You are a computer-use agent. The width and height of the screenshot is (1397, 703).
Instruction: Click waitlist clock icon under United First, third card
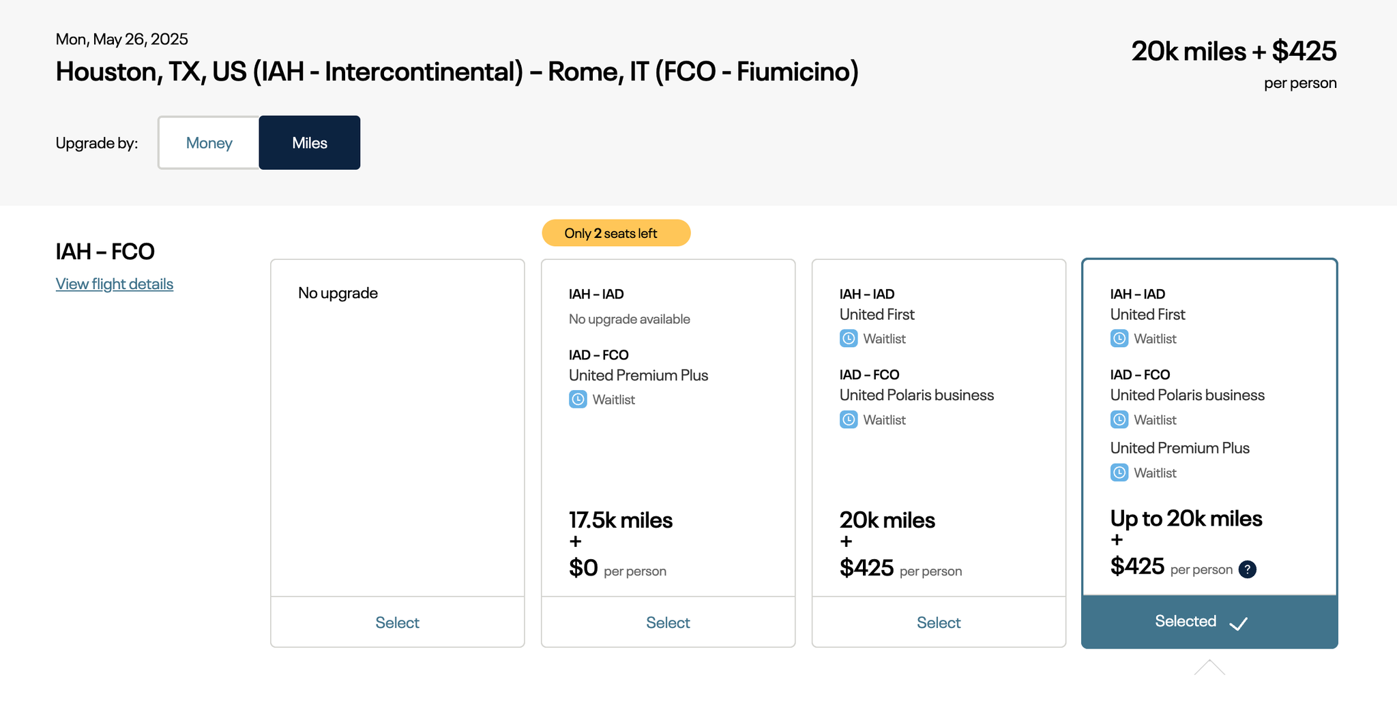(x=849, y=338)
